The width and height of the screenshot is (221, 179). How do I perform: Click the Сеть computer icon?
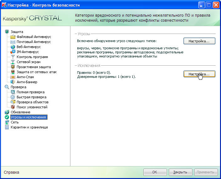click(7, 122)
